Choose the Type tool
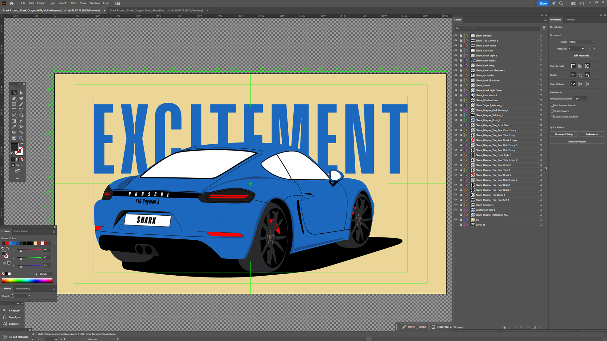This screenshot has height=341, width=607. [14, 110]
